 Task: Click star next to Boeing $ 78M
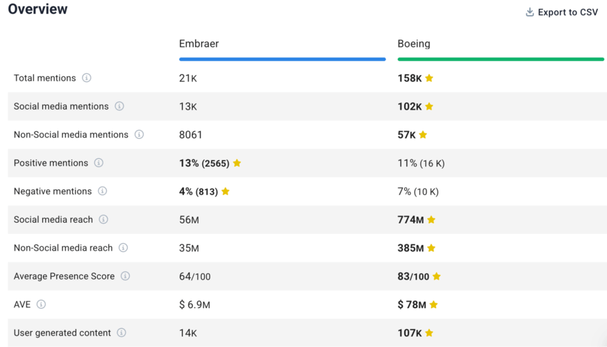(433, 304)
